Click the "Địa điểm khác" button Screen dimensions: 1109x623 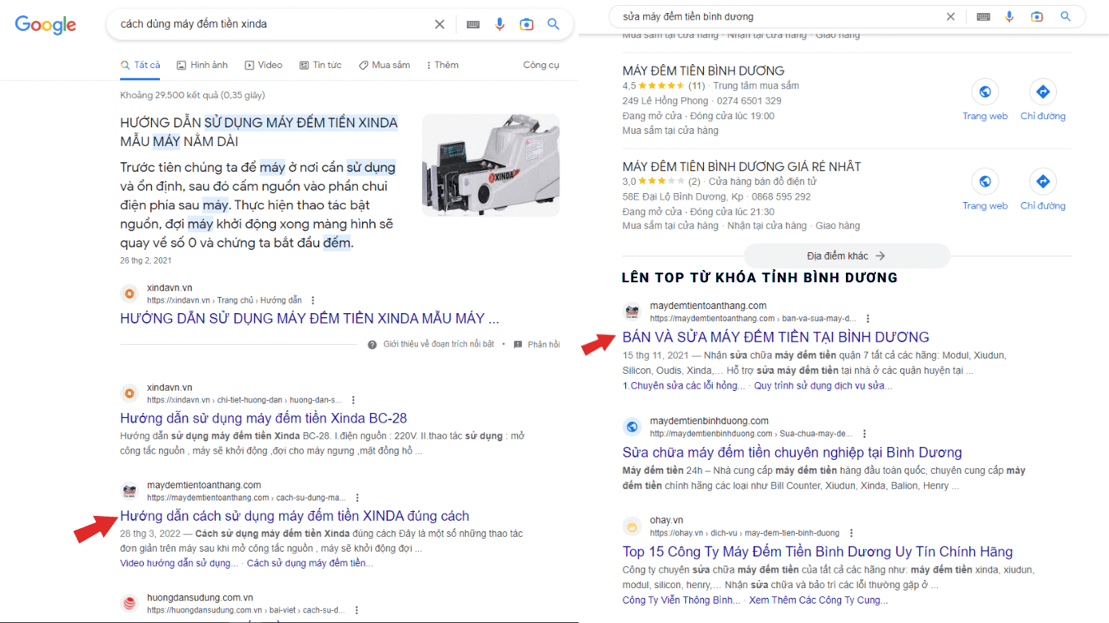tap(846, 256)
